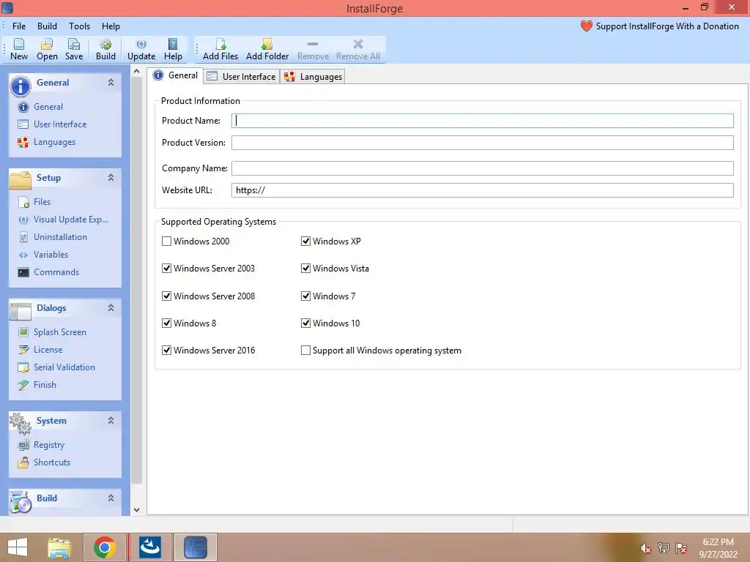This screenshot has width=750, height=562.
Task: Enable Support all Windows operating system
Action: [305, 351]
